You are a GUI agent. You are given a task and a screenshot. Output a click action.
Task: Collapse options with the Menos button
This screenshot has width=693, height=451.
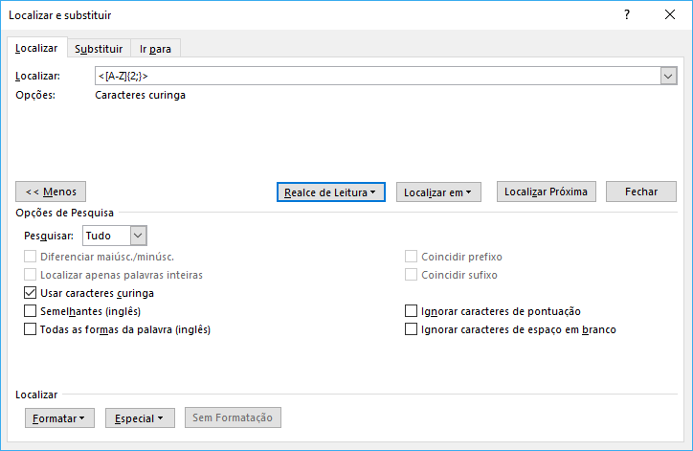click(52, 192)
